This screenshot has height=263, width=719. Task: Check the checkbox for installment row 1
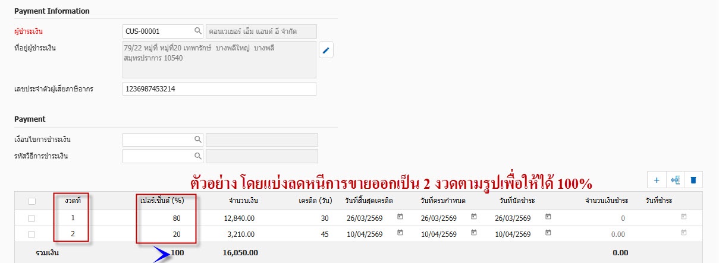(32, 218)
